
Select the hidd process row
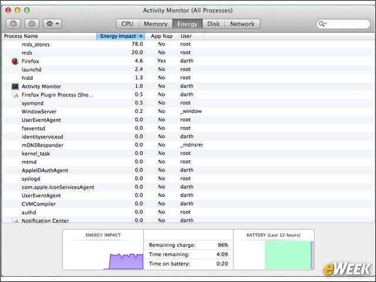coord(188,78)
